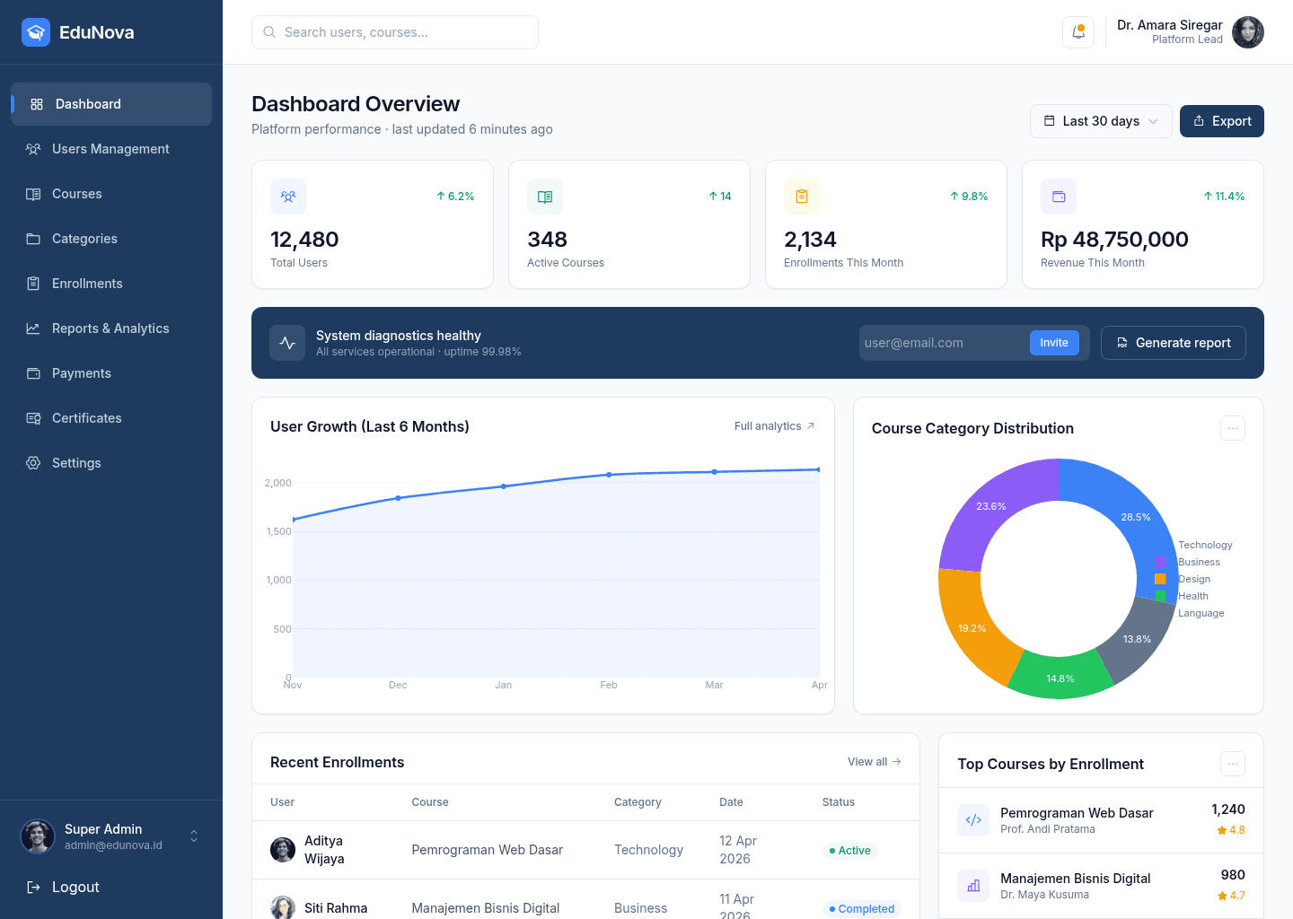The image size is (1293, 919).
Task: Click the Status column header
Action: pyautogui.click(x=839, y=802)
